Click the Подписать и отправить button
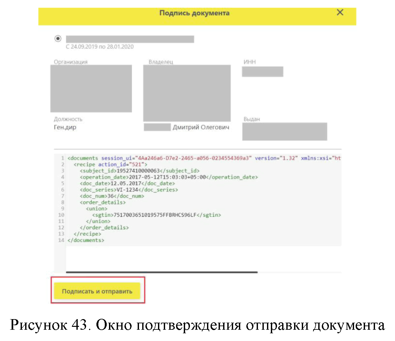 97,291
